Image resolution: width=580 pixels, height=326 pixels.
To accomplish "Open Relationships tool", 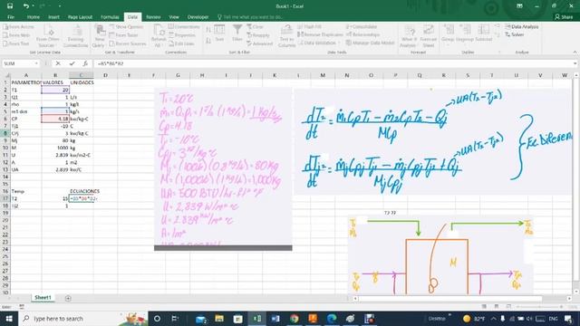I will point(362,34).
